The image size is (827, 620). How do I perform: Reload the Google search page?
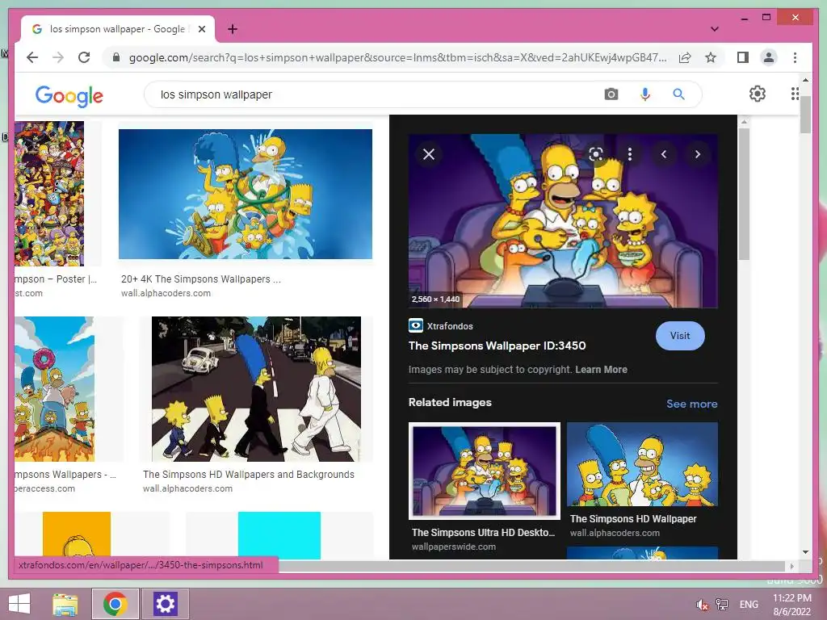click(x=84, y=57)
